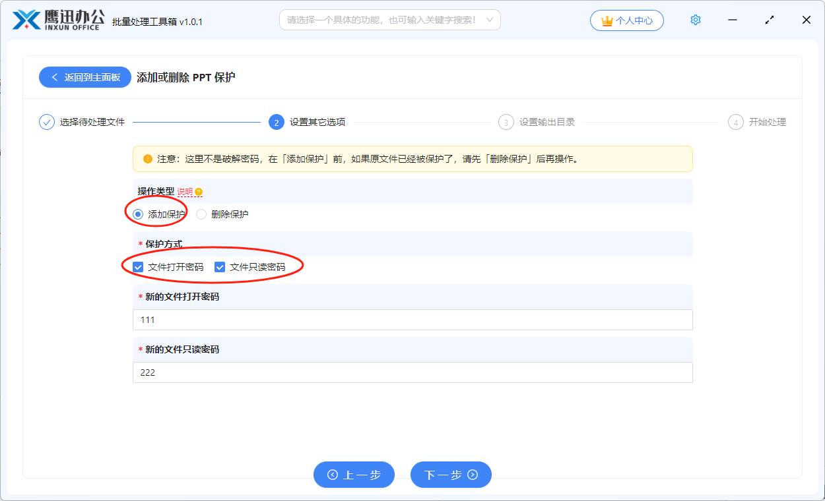Uncheck the 文件打开密码 checkbox
Viewport: 825px width, 501px height.
point(138,267)
